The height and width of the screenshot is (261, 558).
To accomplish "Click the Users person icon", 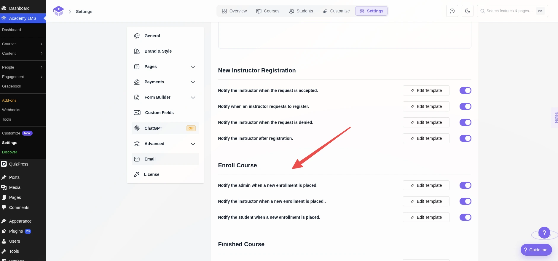I will click(4, 241).
